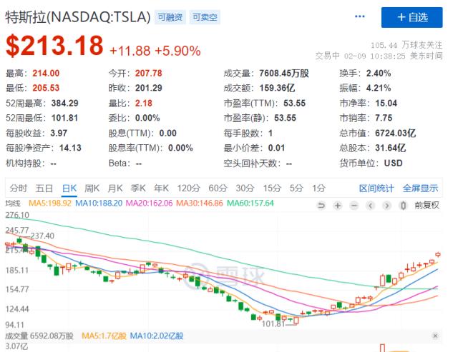Click the MA20:162.06 indicator label
The width and height of the screenshot is (458, 352).
(150, 203)
